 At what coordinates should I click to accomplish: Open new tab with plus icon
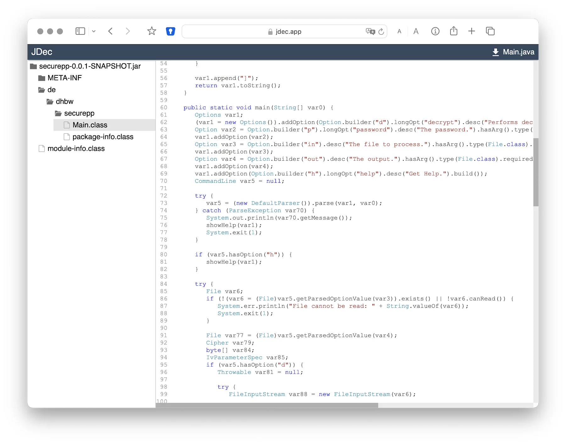471,31
